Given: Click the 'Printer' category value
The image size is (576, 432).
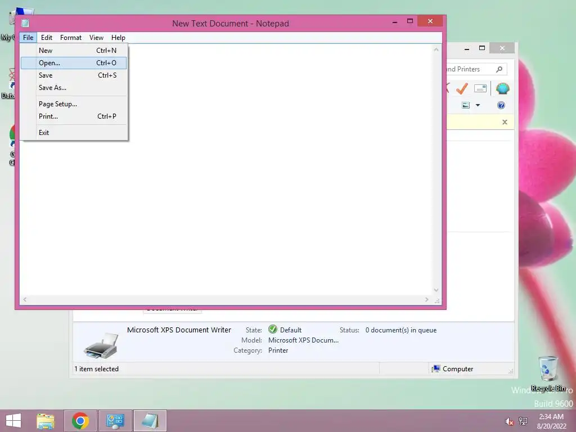Looking at the screenshot, I should 278,350.
